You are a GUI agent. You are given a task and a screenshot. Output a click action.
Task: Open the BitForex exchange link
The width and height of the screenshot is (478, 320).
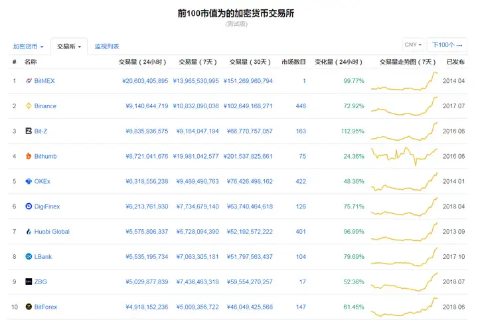[45, 307]
